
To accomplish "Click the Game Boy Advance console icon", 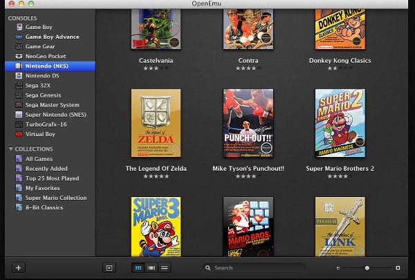I will coord(19,37).
